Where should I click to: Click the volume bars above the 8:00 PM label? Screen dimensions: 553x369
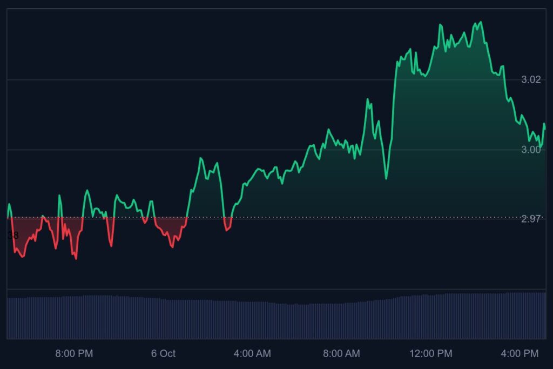74,318
